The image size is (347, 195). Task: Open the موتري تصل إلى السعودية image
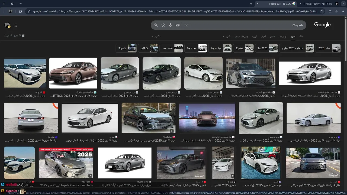click(x=90, y=118)
